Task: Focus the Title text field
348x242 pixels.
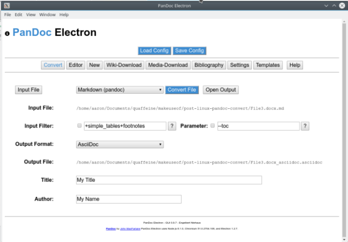Action: point(169,180)
